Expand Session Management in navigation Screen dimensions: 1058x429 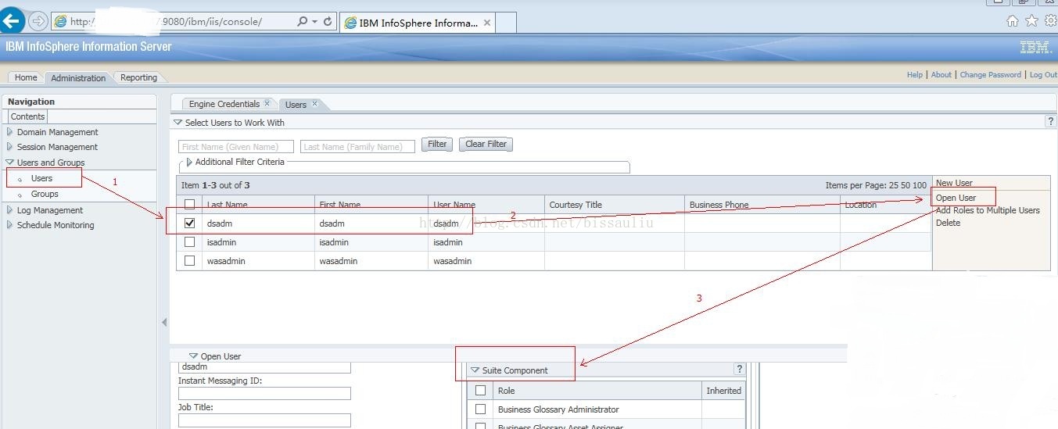coord(9,147)
